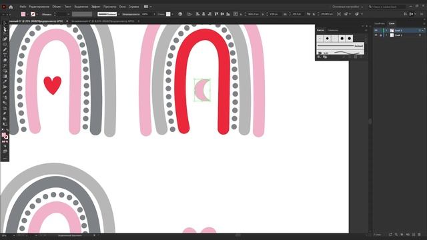Image resolution: width=427 pixels, height=240 pixels.
Task: Click Locate Object icon in Layers panel
Action: click(396, 234)
